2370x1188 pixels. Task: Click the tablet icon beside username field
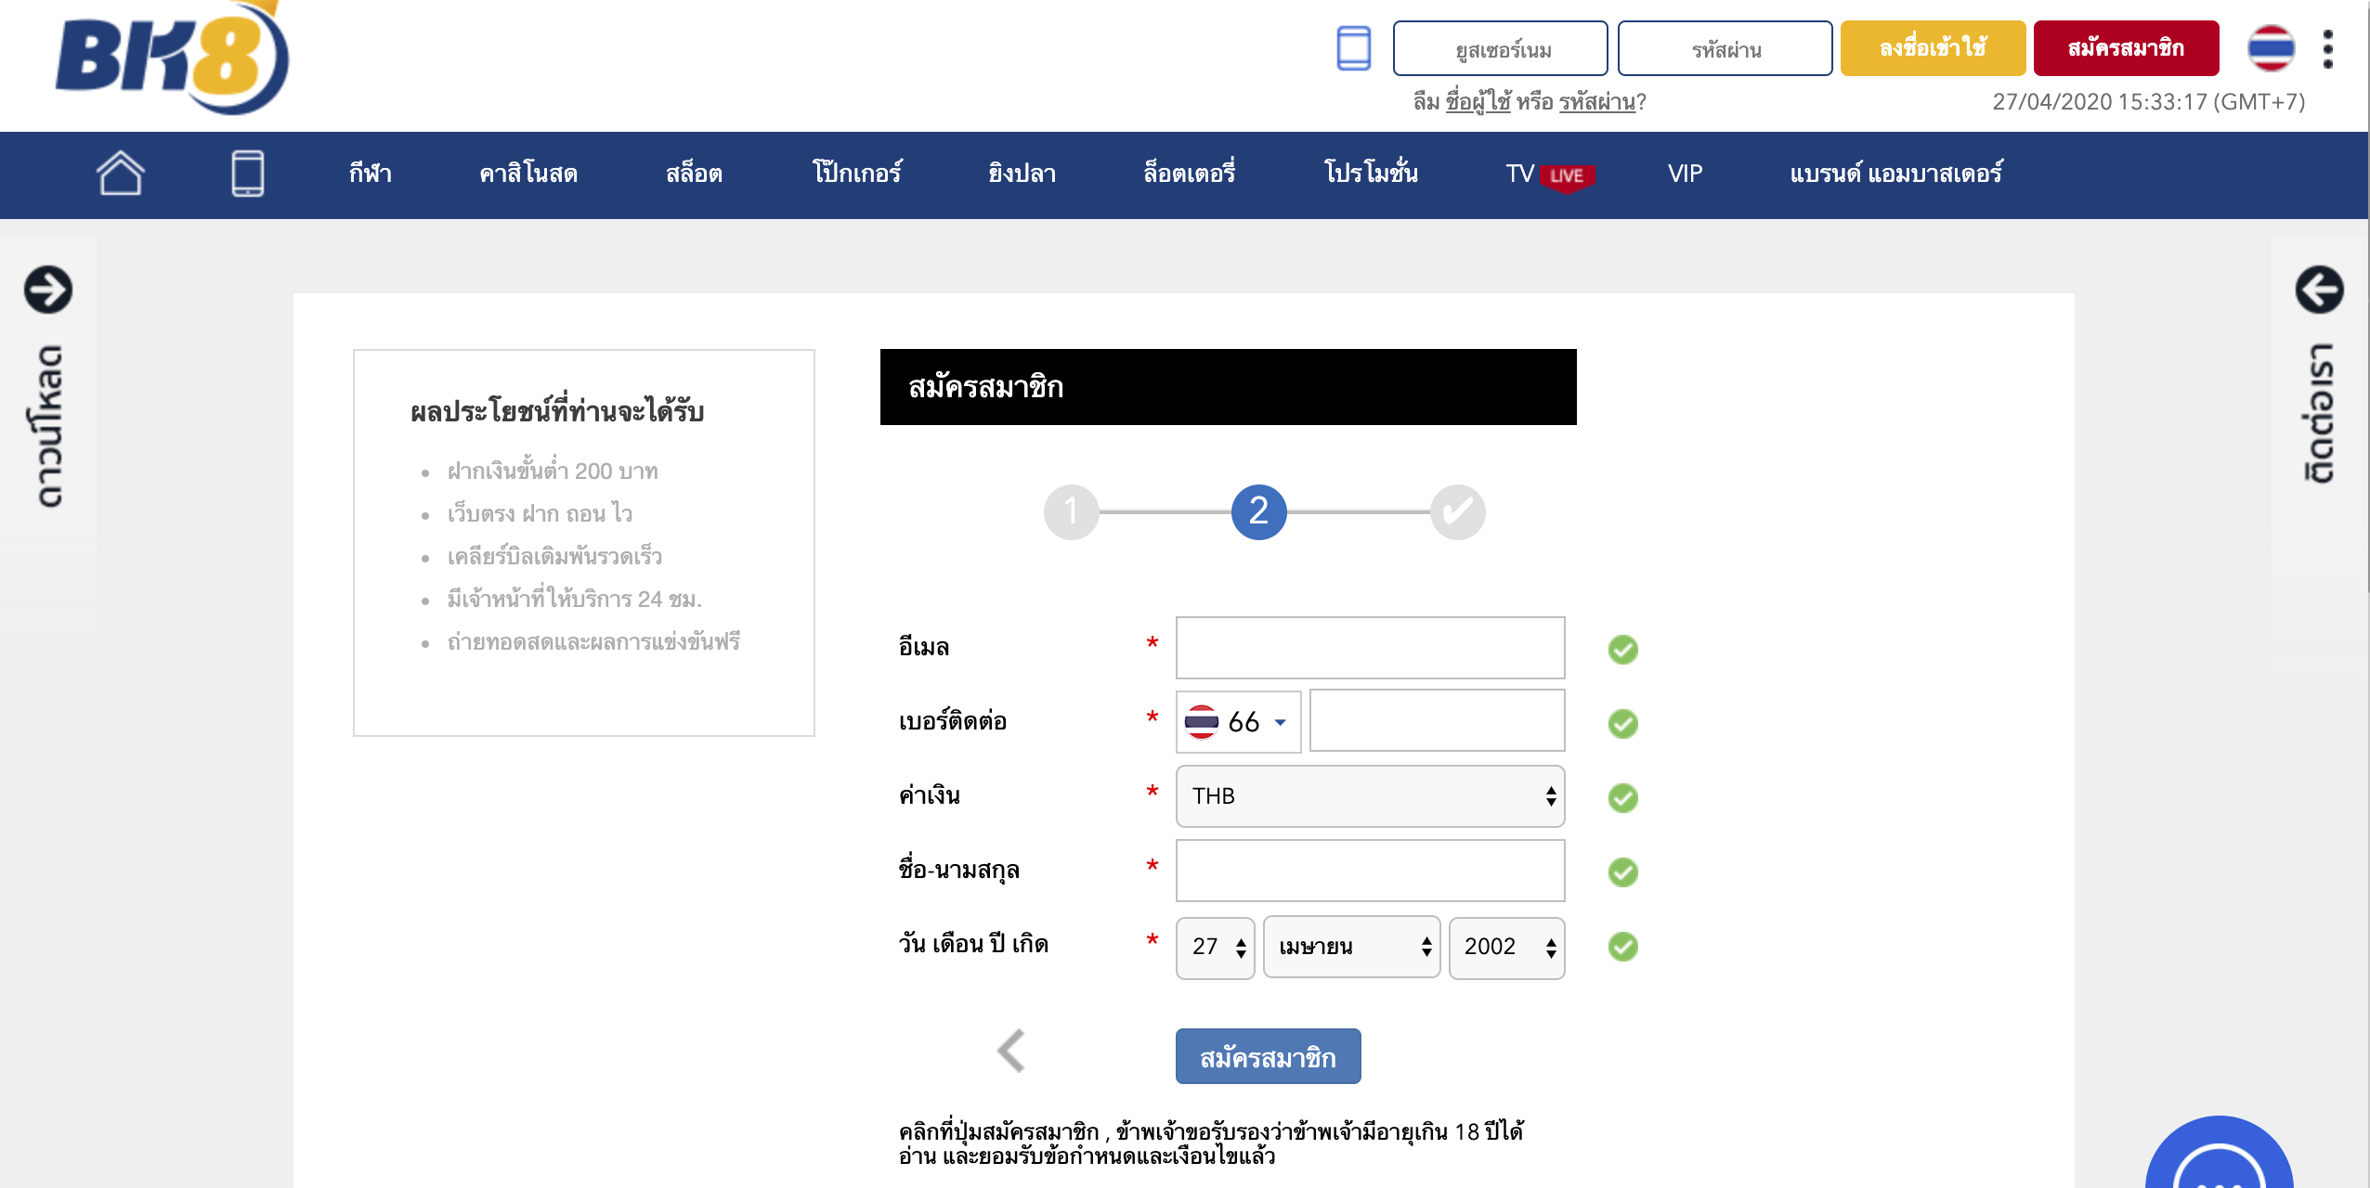point(1353,48)
